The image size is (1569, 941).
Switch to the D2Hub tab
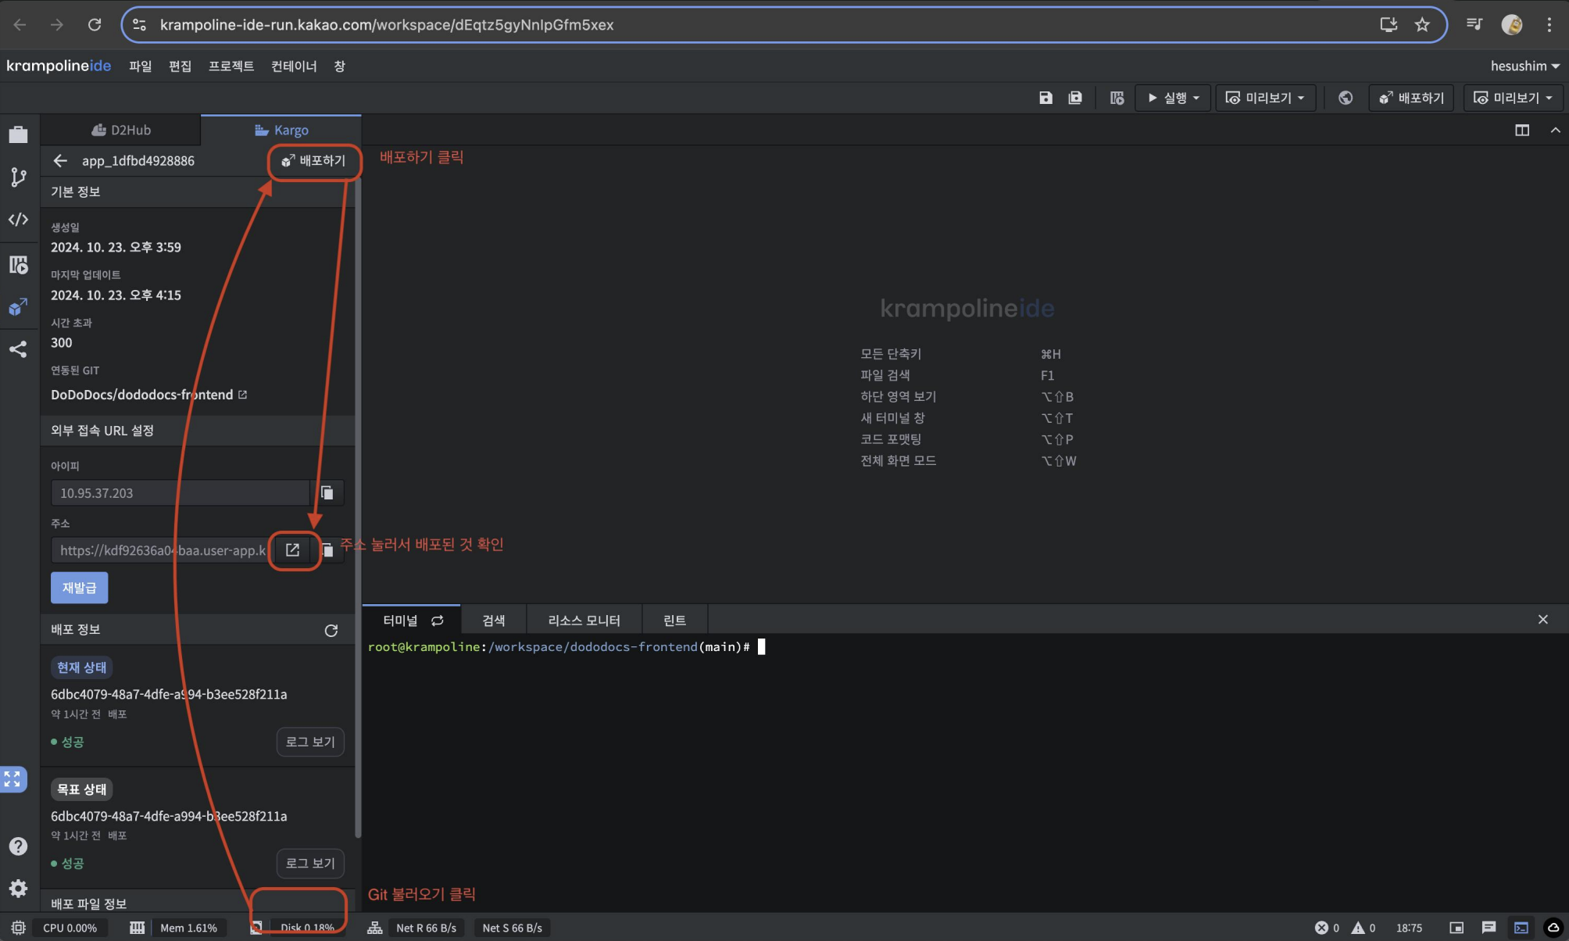pos(121,130)
